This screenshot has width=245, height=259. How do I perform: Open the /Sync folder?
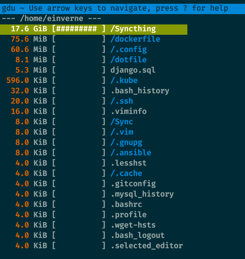[x=122, y=122]
